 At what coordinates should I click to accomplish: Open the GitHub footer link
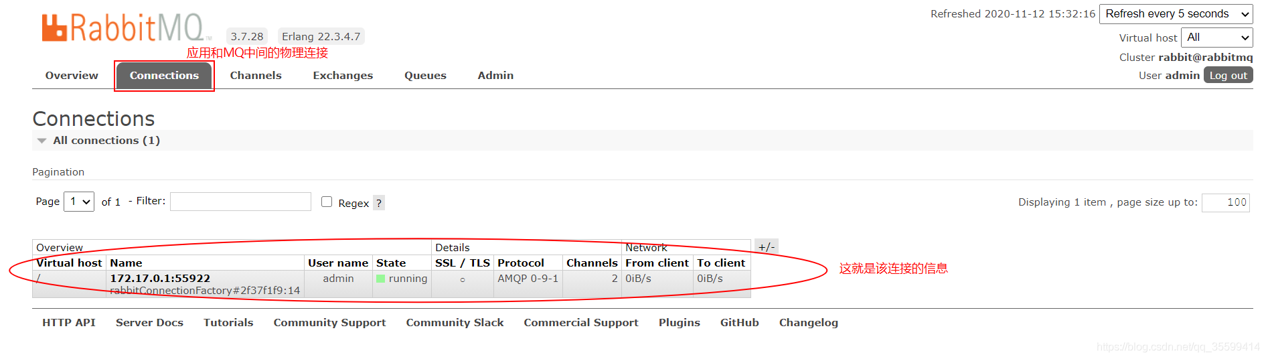pos(739,323)
